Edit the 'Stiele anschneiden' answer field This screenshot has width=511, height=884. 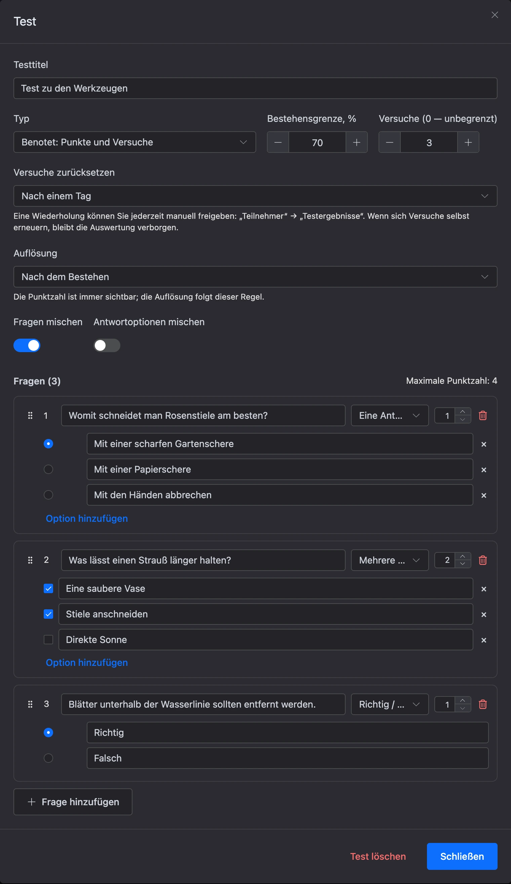coord(266,614)
